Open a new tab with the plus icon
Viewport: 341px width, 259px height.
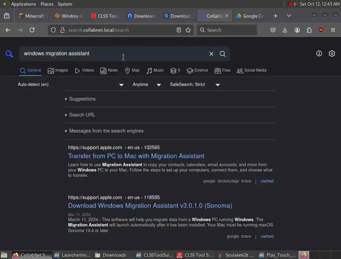click(275, 16)
